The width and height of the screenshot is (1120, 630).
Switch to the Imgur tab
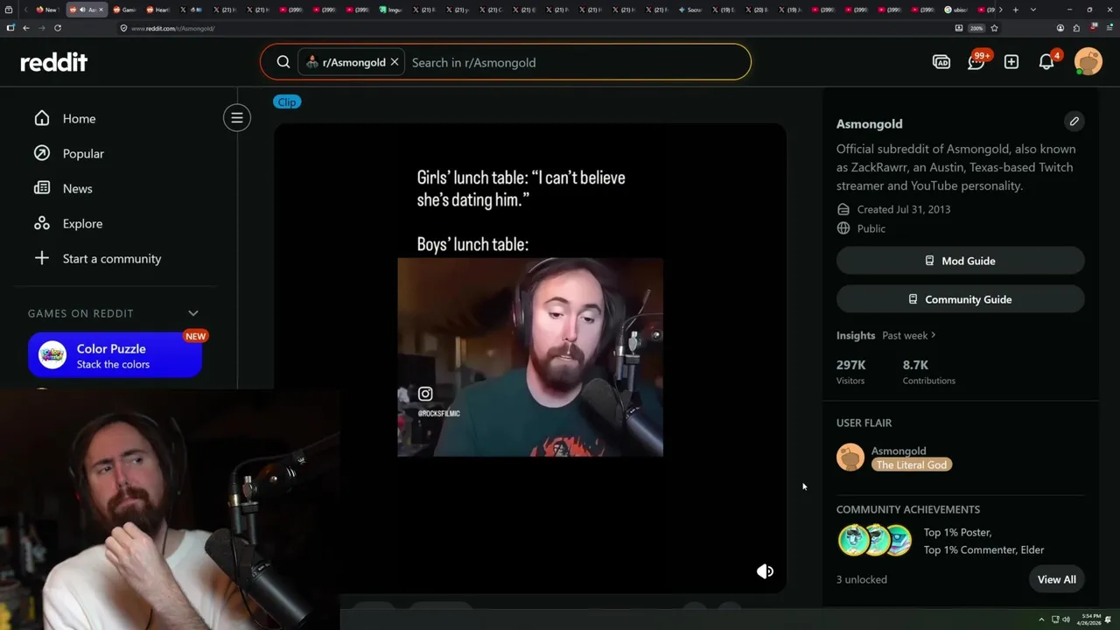pos(393,10)
